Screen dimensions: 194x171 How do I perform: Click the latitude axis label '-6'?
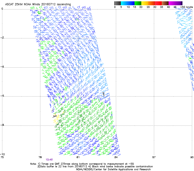point(2,96)
